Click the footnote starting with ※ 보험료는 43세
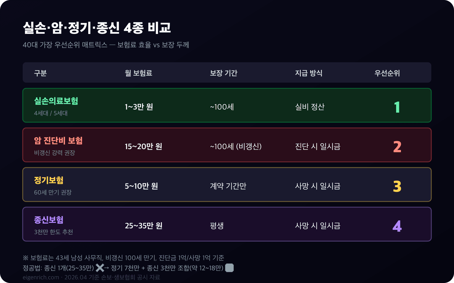Viewport: 454px width, 283px height. tap(123, 258)
